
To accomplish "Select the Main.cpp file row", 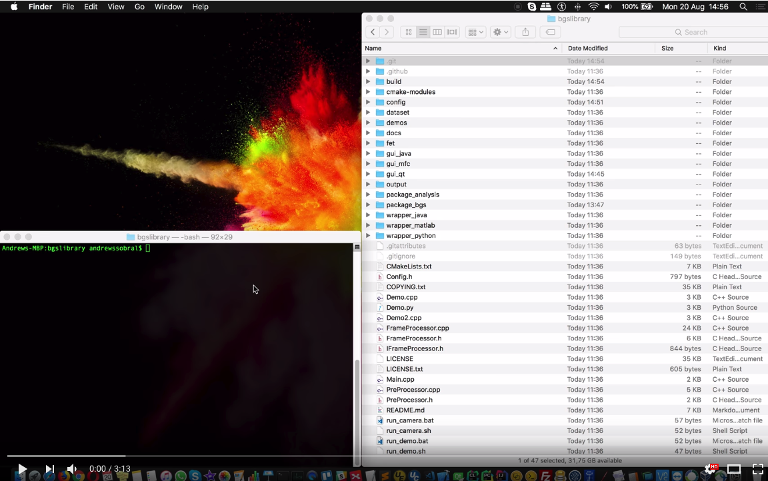I will click(x=565, y=380).
